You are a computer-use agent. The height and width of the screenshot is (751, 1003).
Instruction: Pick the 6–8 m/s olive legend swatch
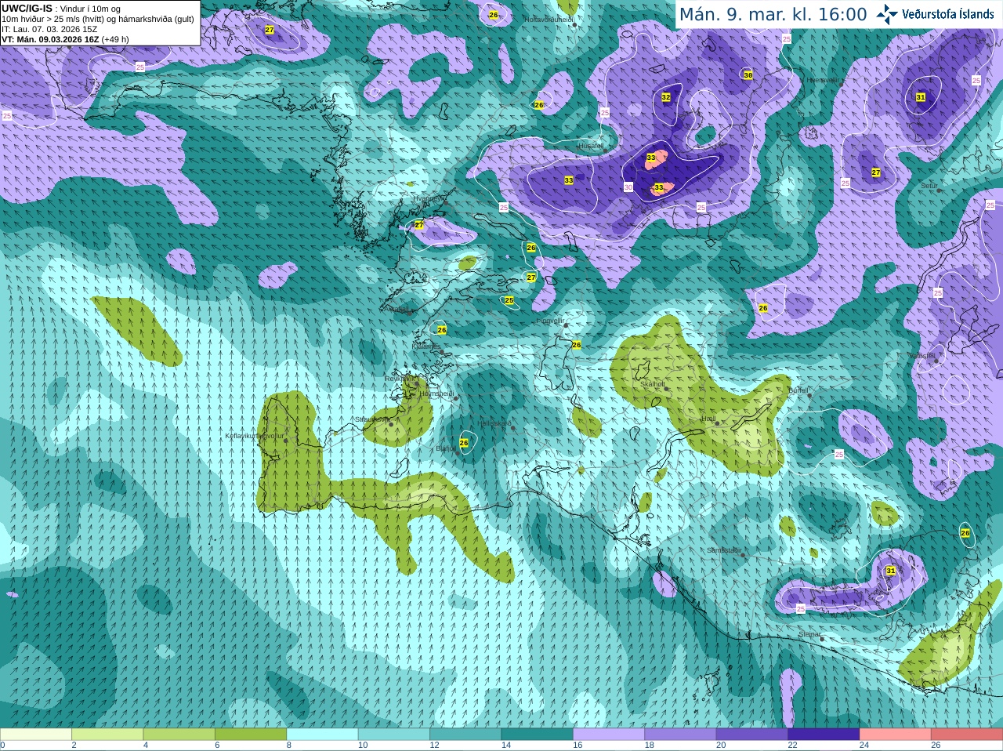tap(251, 735)
